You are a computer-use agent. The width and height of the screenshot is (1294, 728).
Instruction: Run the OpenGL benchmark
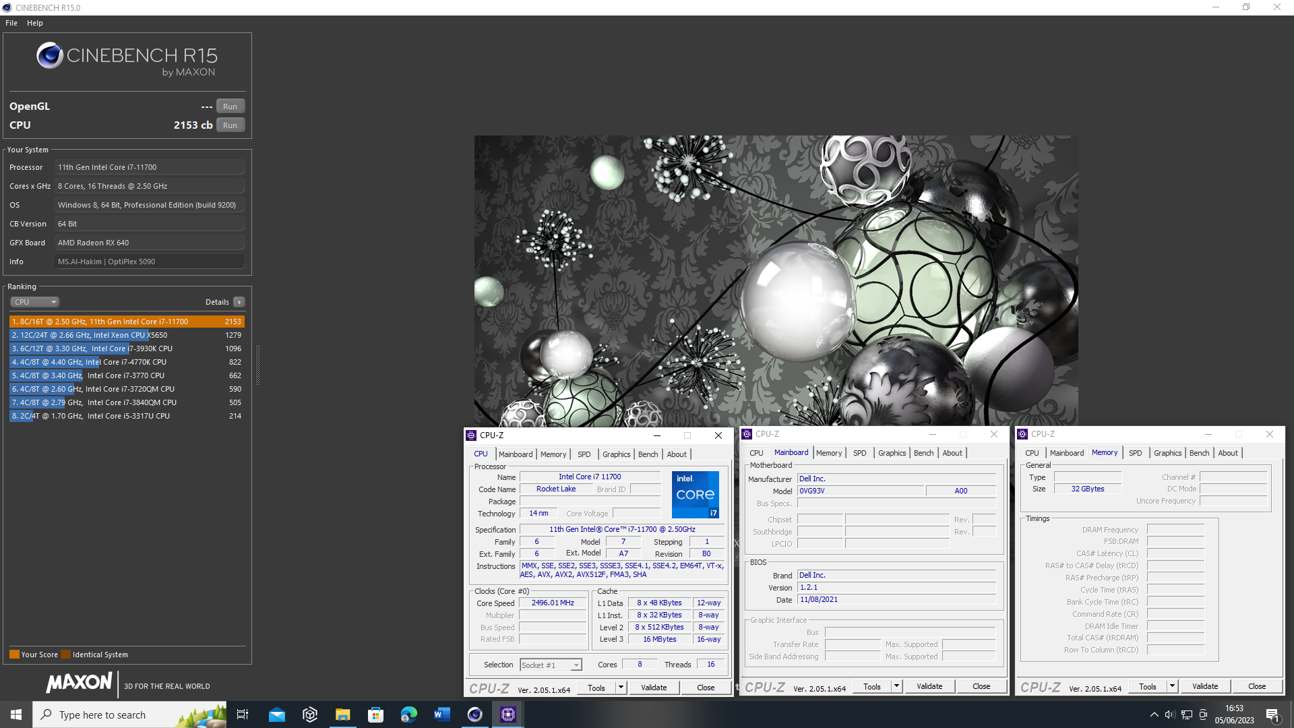point(230,107)
